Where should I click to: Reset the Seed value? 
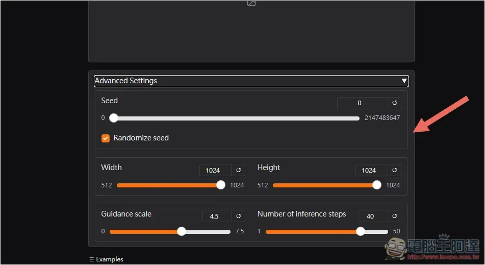[x=394, y=103]
